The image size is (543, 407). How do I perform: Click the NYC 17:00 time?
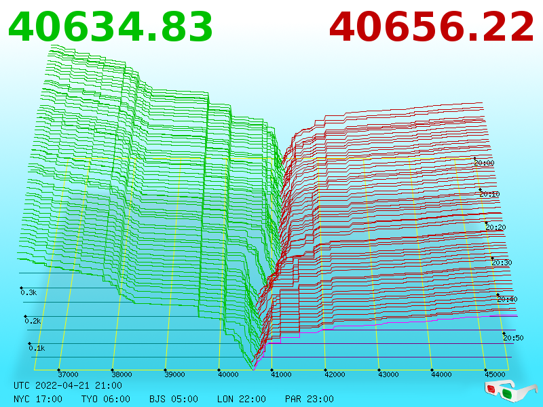coord(38,399)
